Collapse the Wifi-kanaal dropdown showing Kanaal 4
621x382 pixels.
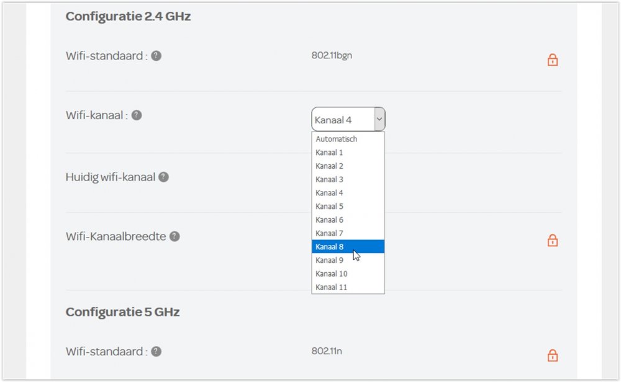coord(343,119)
